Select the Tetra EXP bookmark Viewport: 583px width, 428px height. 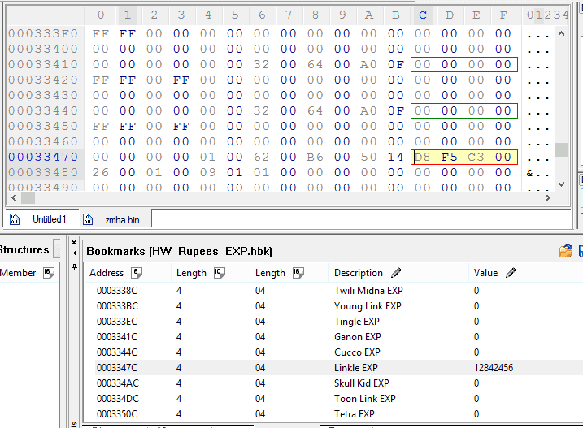[x=333, y=414]
